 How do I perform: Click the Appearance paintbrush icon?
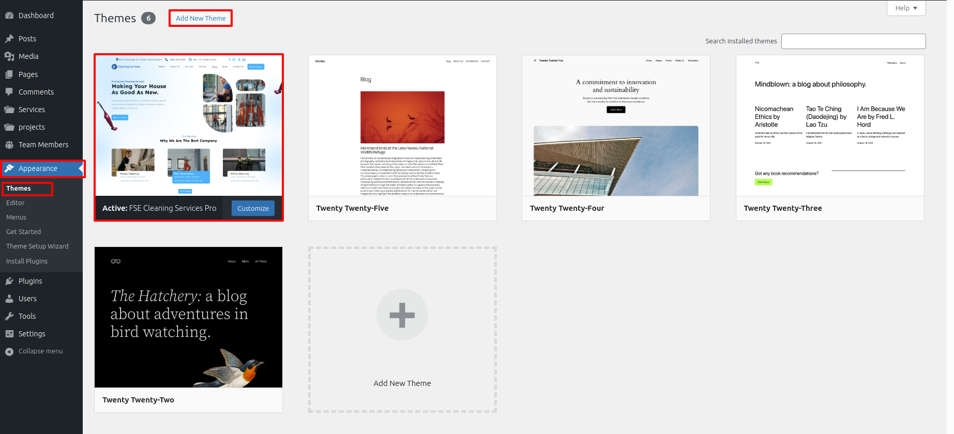pyautogui.click(x=9, y=168)
